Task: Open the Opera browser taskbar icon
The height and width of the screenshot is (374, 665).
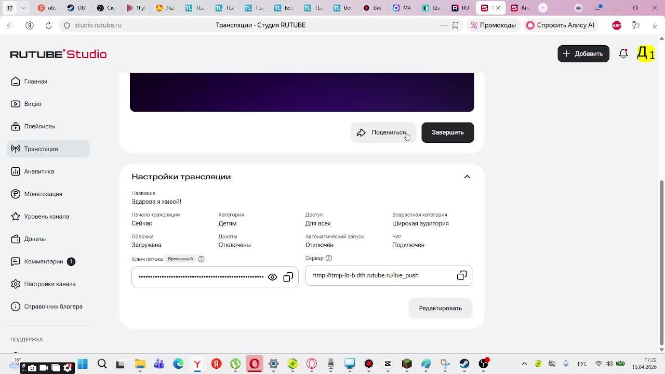Action: click(312, 364)
